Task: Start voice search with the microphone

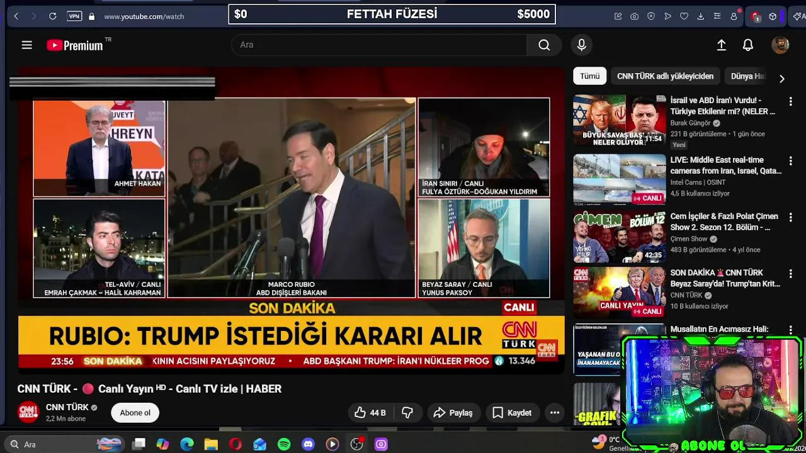Action: click(582, 45)
